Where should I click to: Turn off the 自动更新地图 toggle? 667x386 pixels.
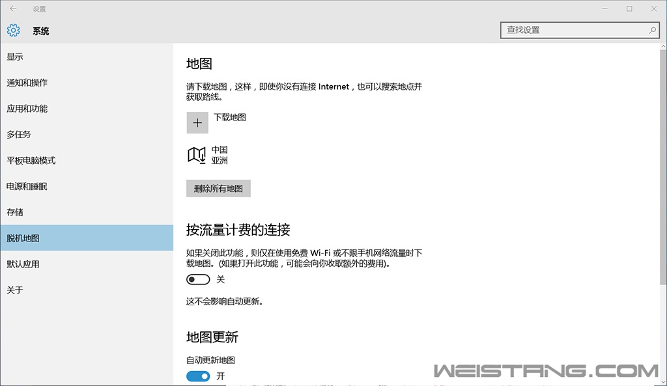click(198, 376)
